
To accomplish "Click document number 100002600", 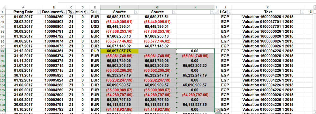I will [54, 95].
